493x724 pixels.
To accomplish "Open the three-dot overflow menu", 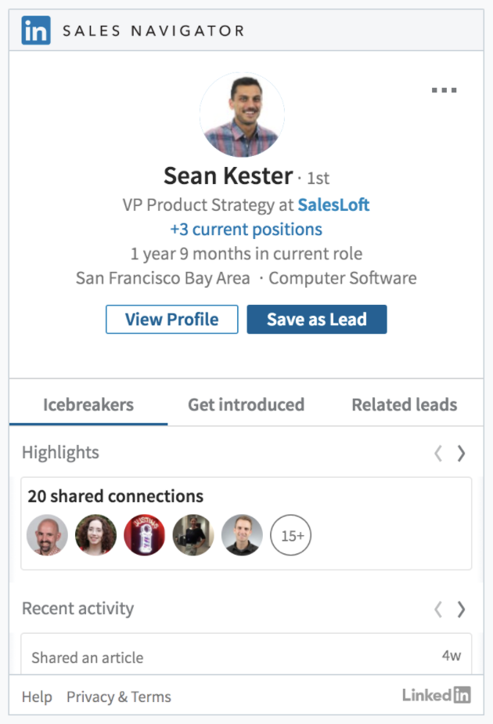I will (444, 89).
